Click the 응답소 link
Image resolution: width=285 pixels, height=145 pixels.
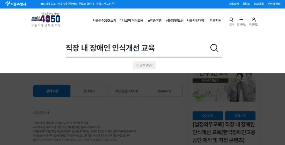tap(246, 4)
